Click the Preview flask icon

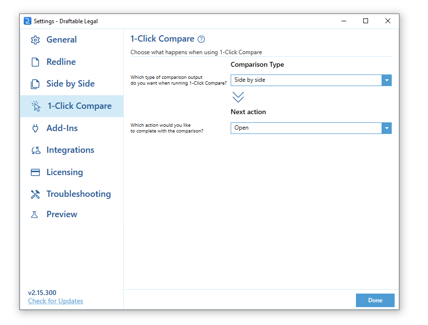tap(34, 214)
